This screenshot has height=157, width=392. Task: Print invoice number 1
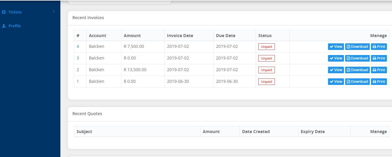pos(379,82)
